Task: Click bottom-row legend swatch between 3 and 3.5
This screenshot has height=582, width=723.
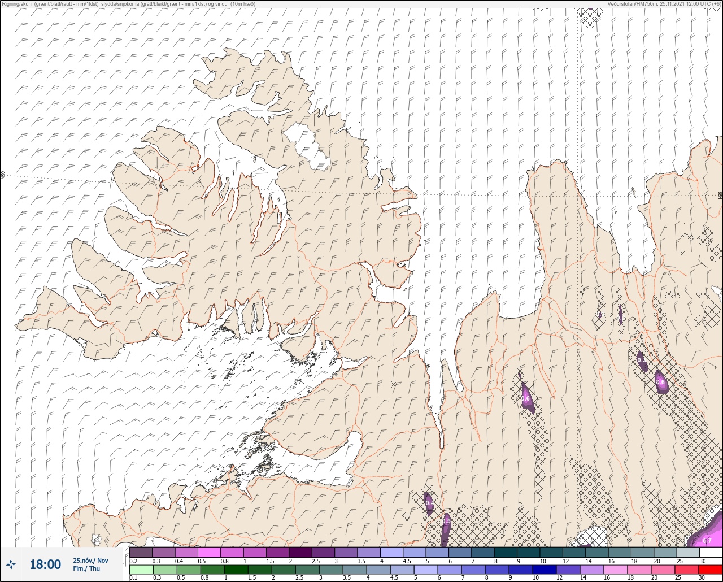Action: pyautogui.click(x=331, y=570)
